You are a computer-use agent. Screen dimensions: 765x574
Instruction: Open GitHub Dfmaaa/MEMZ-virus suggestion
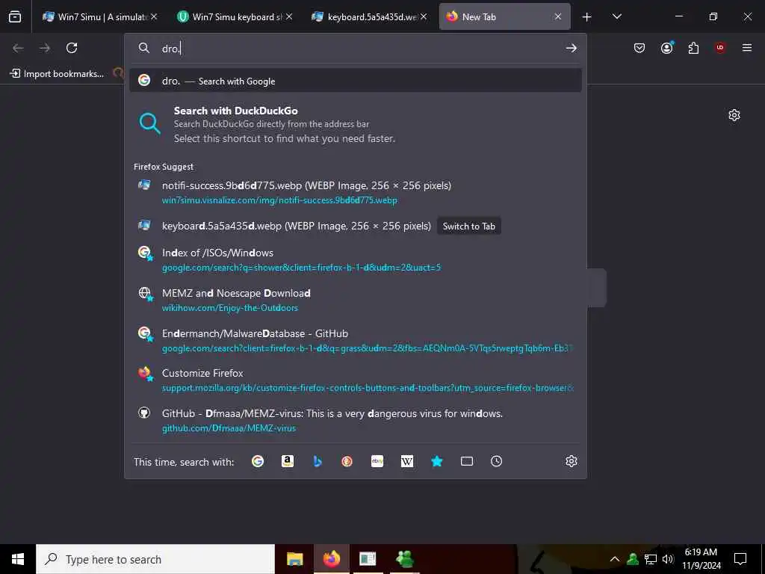click(356, 420)
